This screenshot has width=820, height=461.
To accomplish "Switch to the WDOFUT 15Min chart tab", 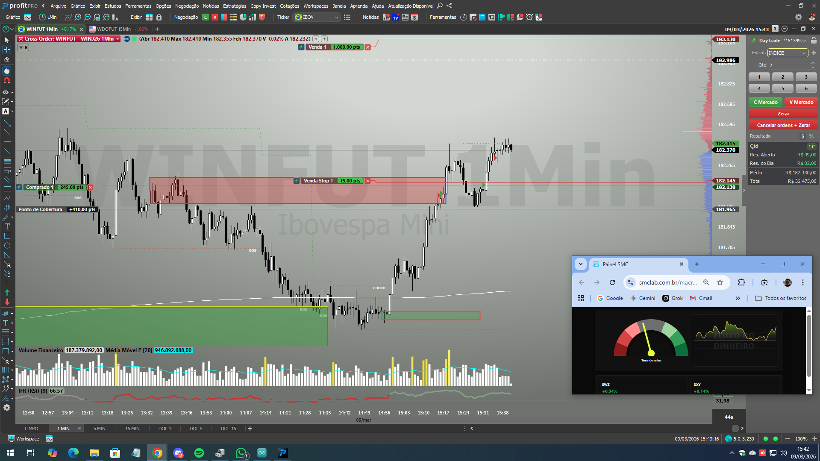I will 113,29.
